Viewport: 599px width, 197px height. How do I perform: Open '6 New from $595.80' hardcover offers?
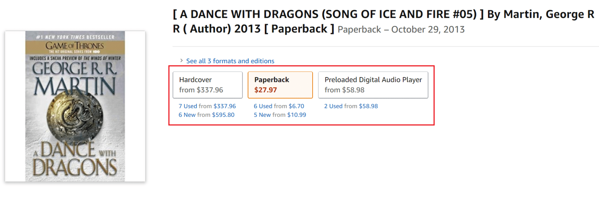(x=206, y=115)
